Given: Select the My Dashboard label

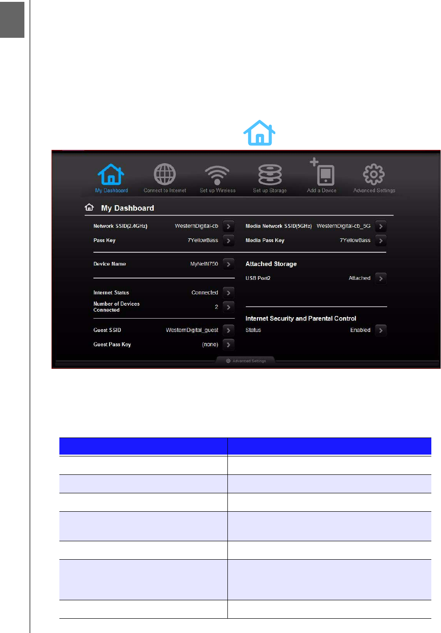Looking at the screenshot, I should tap(111, 190).
